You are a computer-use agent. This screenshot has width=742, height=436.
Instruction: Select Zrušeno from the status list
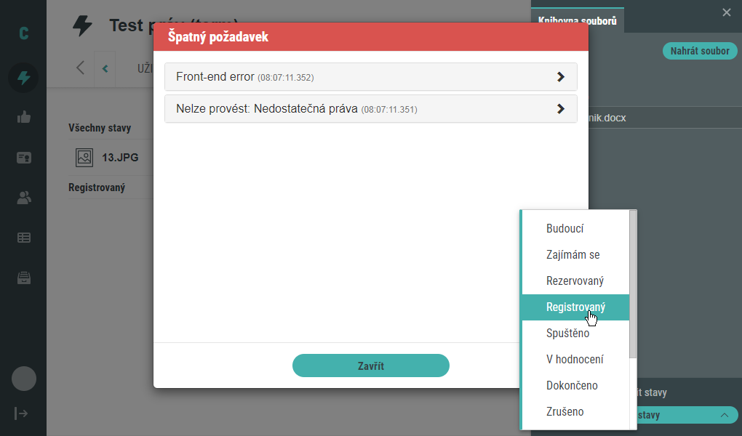tap(575, 412)
